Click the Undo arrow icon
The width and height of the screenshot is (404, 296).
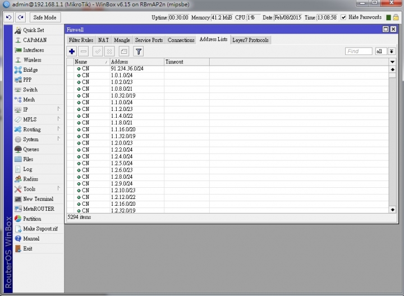(9, 17)
